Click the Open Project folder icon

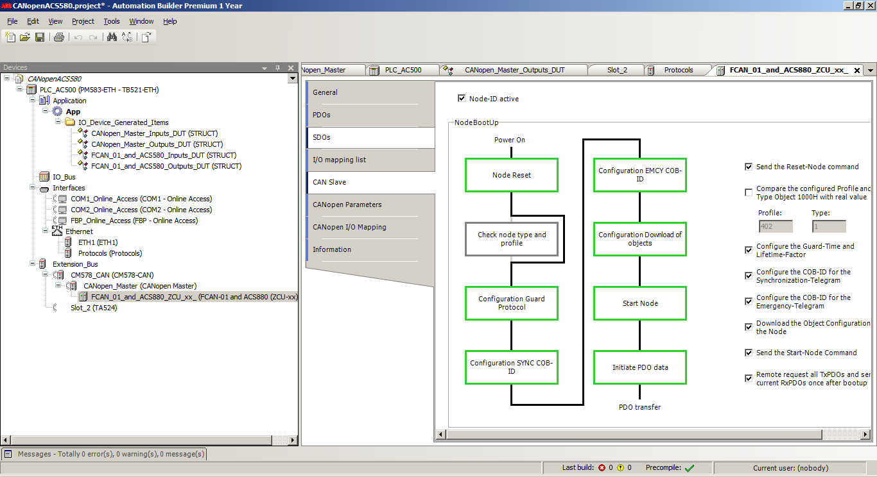click(x=25, y=37)
